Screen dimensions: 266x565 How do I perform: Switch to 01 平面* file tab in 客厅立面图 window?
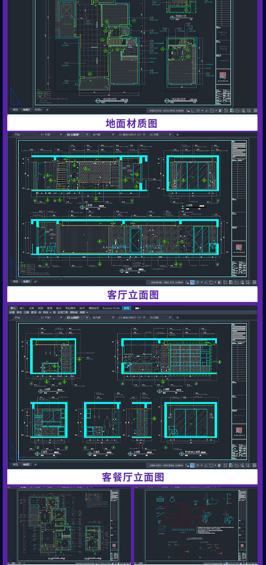click(x=46, y=135)
